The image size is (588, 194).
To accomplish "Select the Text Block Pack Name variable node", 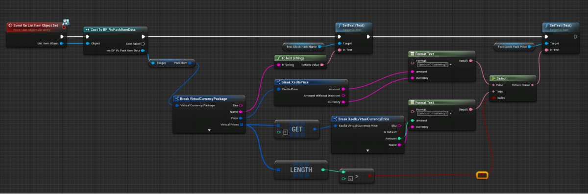I will [x=302, y=47].
